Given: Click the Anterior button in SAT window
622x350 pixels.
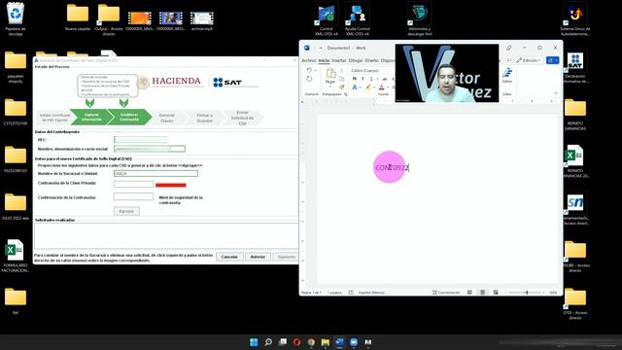Looking at the screenshot, I should pos(258,257).
